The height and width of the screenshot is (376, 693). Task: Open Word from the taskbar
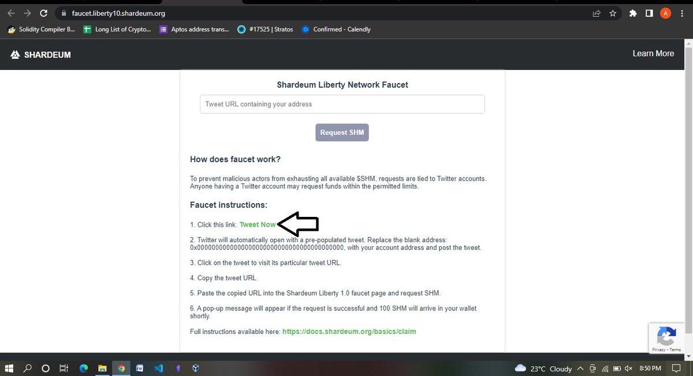(x=140, y=368)
